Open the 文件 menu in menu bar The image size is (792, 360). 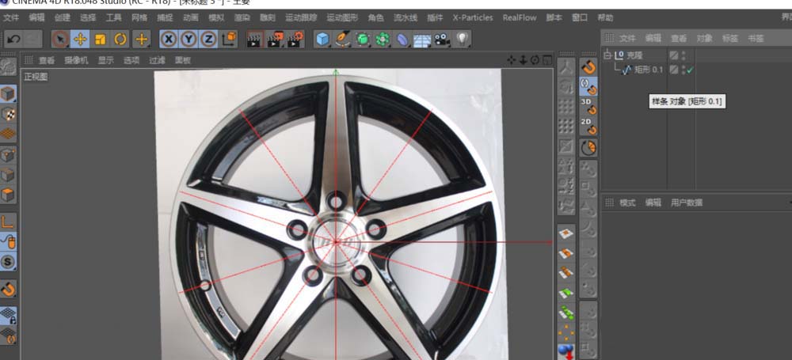point(13,17)
